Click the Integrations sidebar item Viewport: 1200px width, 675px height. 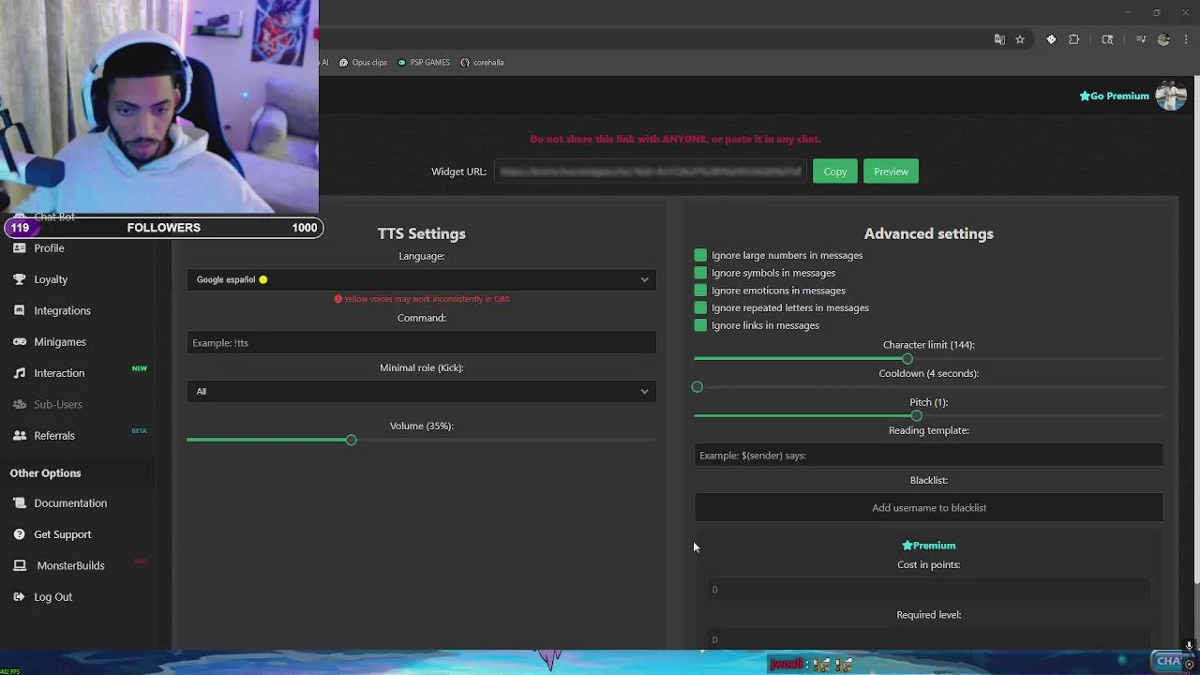point(63,310)
